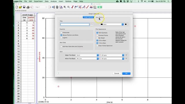Image resolution: width=185 pixels, height=104 pixels.
Task: Open the Minor Tick Style No Line dropdown
Action: coord(87,59)
